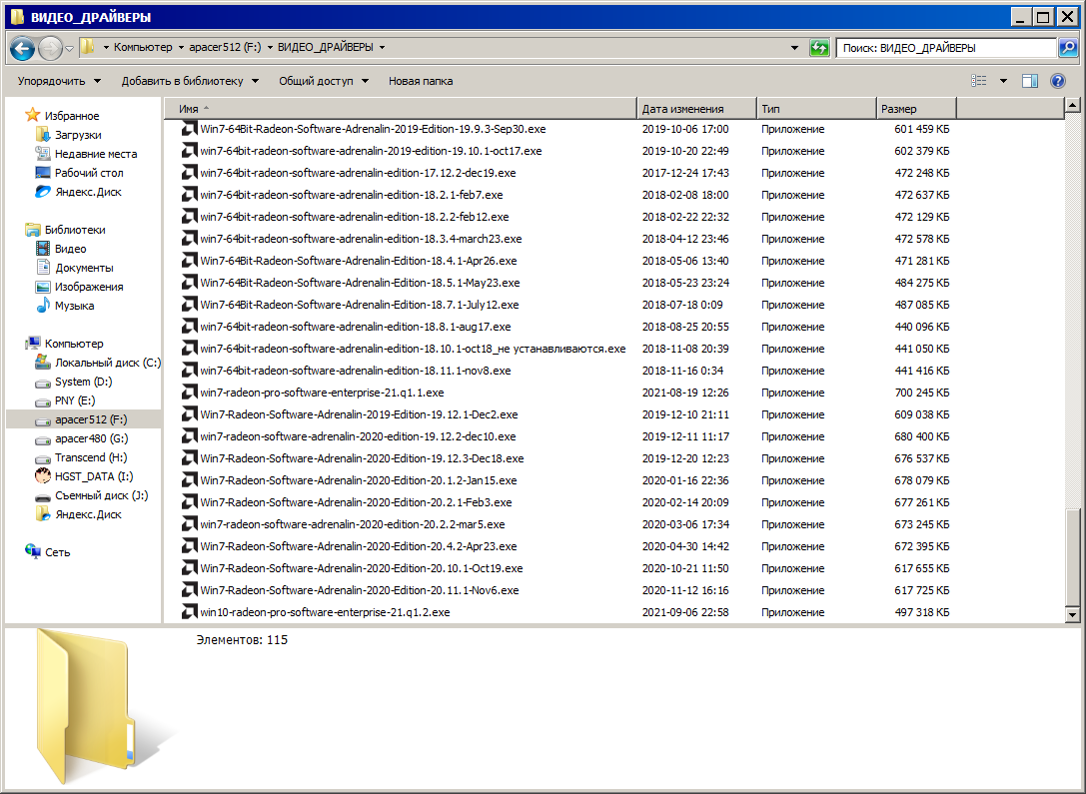Click the scroll down arrow of file list
Viewport: 1086px width, 794px height.
(x=1072, y=614)
